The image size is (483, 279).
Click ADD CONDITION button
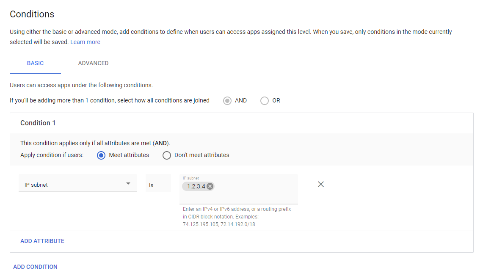click(x=35, y=267)
